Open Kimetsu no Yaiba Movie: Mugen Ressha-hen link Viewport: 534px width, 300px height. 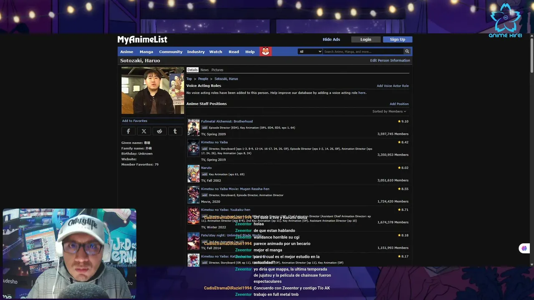(235, 189)
